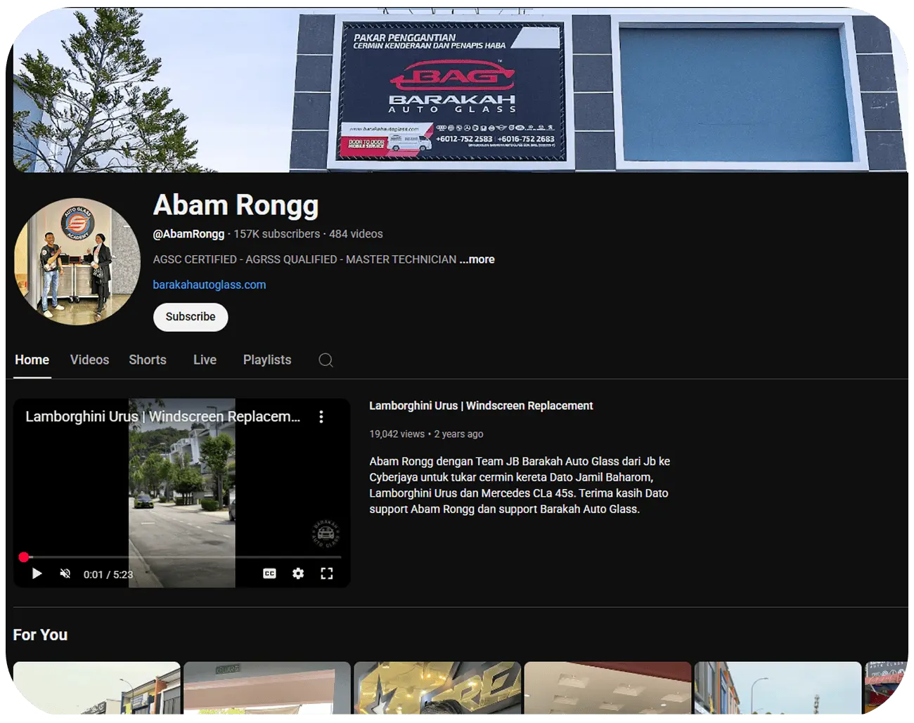This screenshot has height=723, width=914.
Task: Open the Live tab
Action: click(x=205, y=360)
